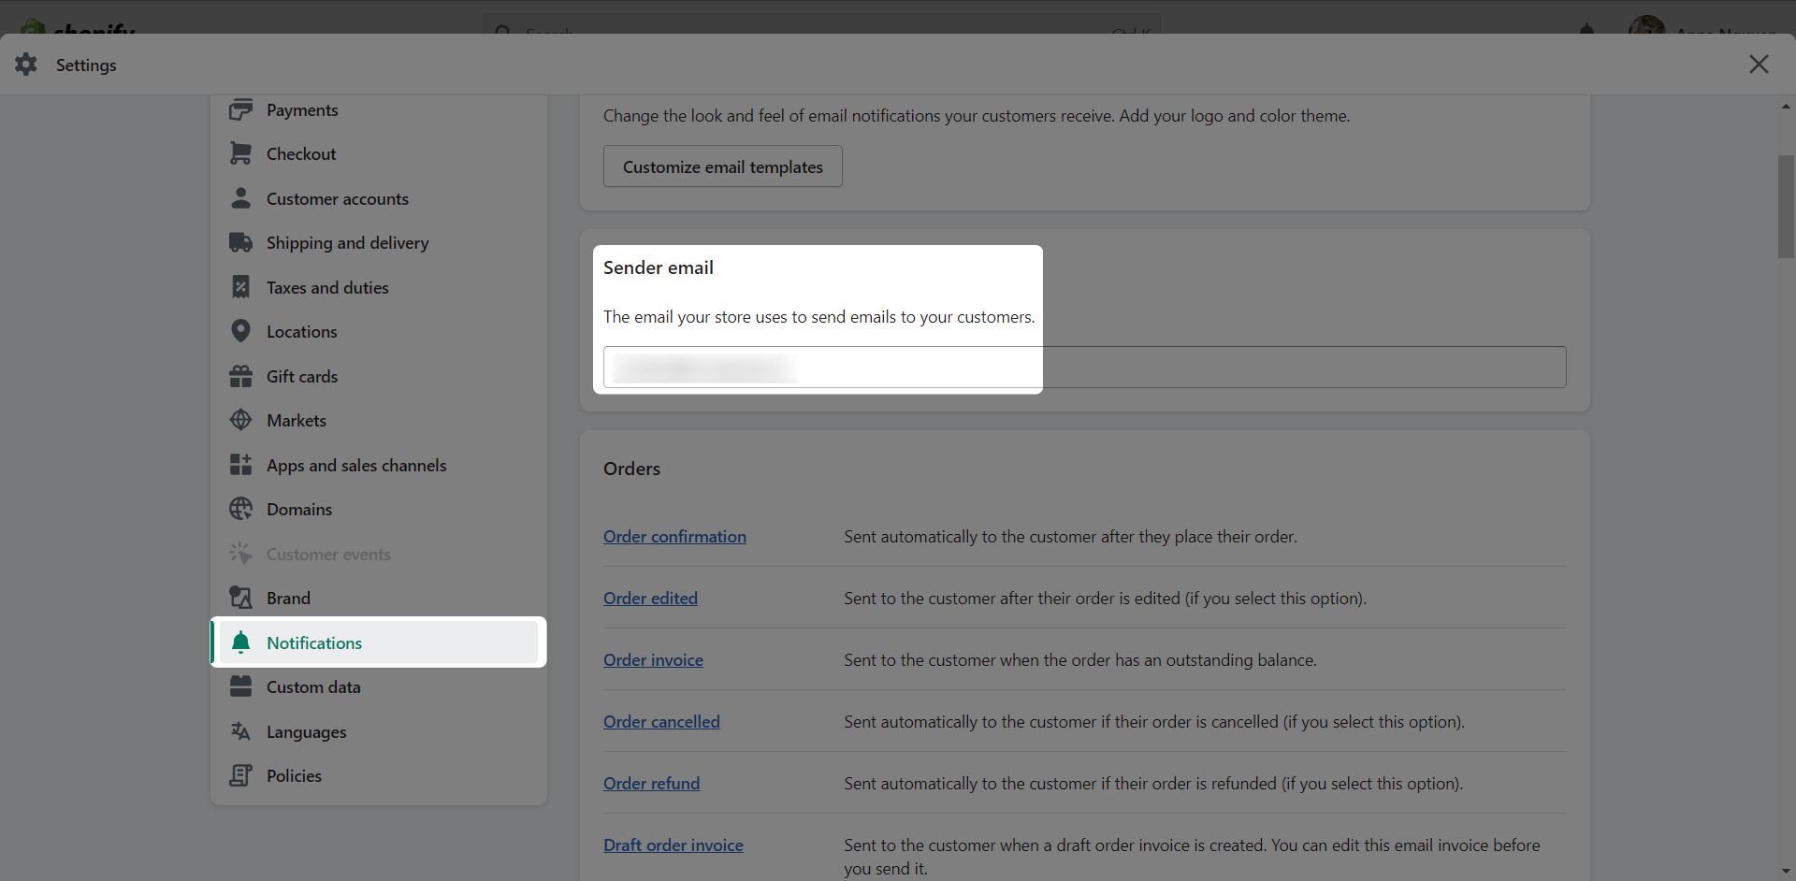Click the Payments card icon
Image resolution: width=1796 pixels, height=881 pixels.
point(240,109)
